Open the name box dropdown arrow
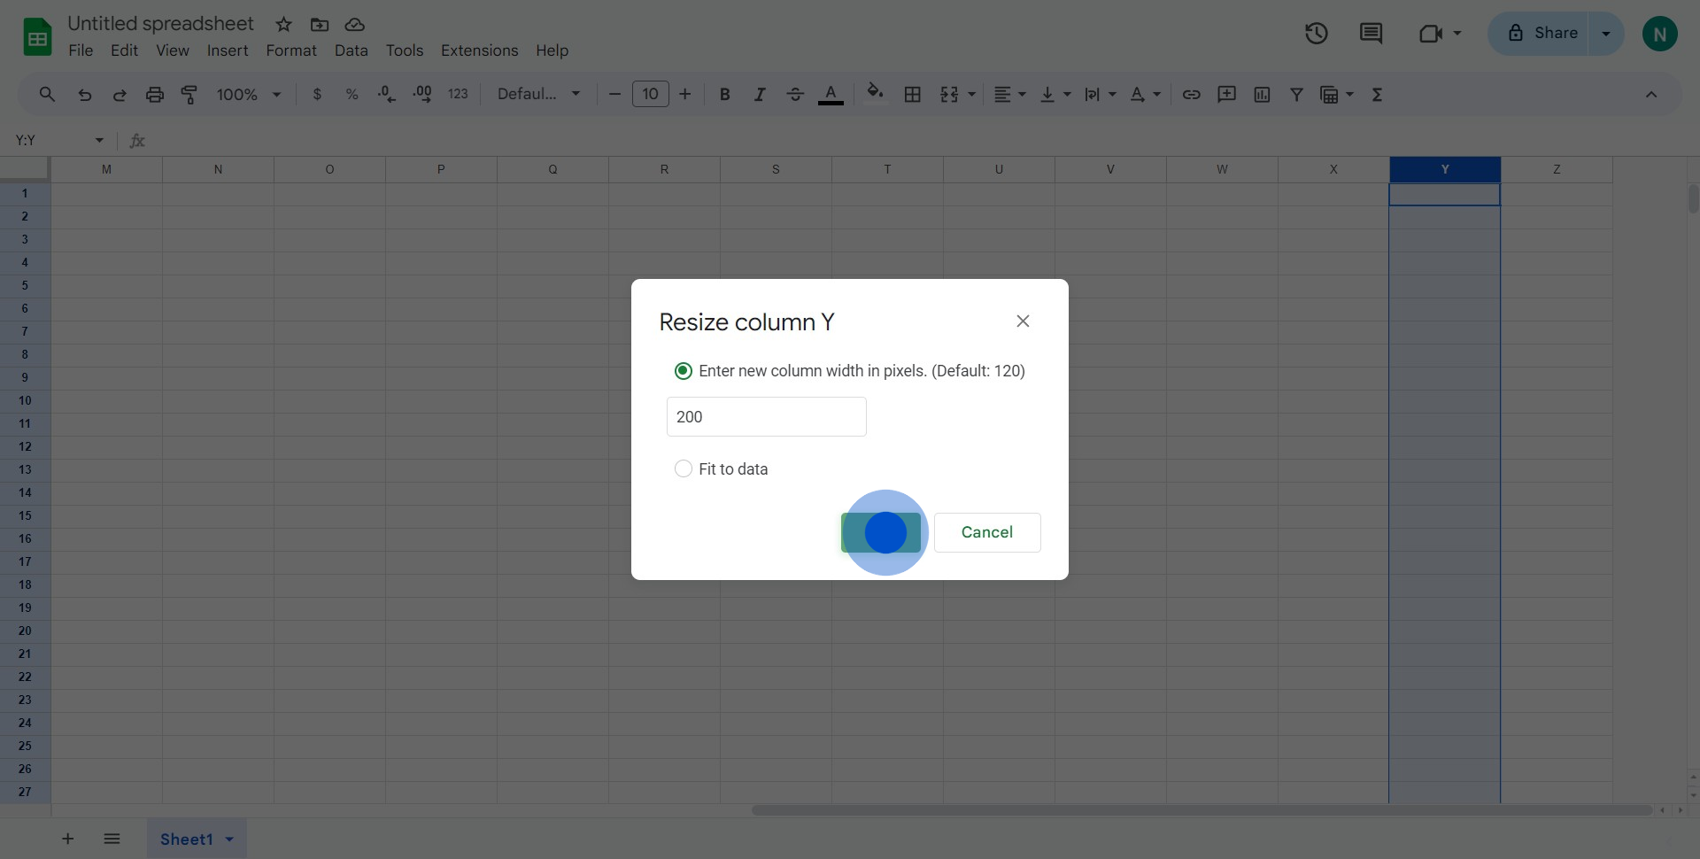The image size is (1700, 859). [99, 140]
